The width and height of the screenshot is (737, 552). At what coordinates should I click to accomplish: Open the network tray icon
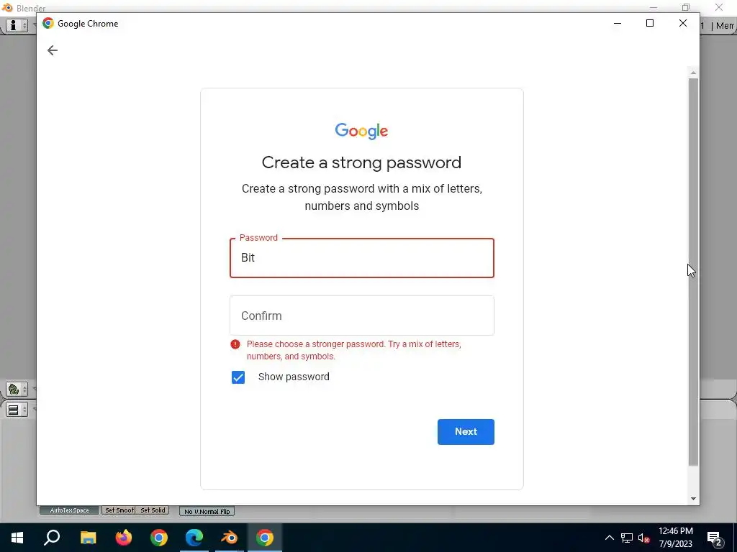627,538
